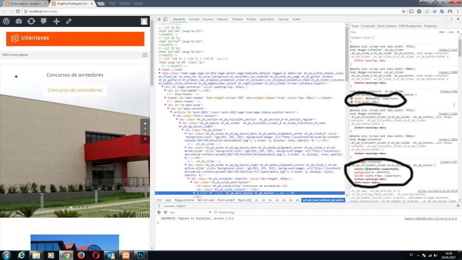Expand the head element node
The height and width of the screenshot is (260, 462).
(160, 70)
